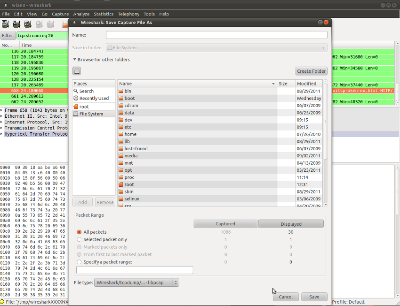Open the Save in folder combo box
Screen dimensions: 400x306
point(216,47)
